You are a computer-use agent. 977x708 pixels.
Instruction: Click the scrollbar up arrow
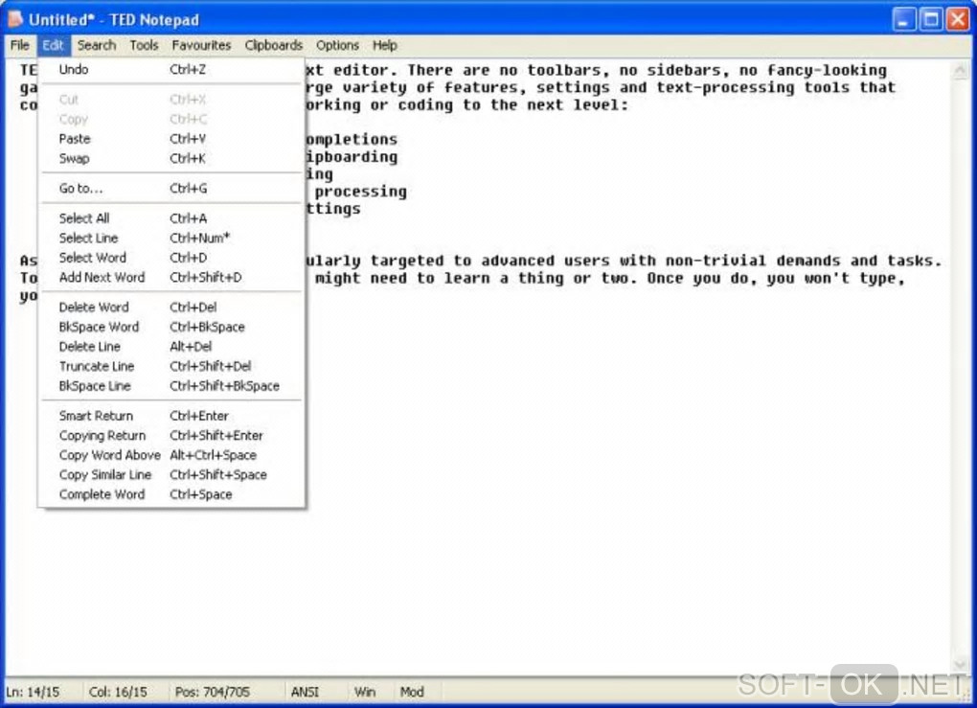960,71
